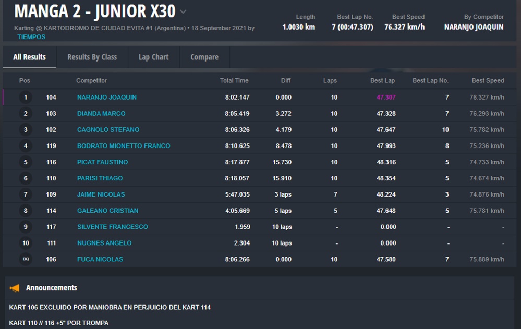
Task: View BODRATO MIONETTO FRANCO's results
Action: (x=124, y=146)
